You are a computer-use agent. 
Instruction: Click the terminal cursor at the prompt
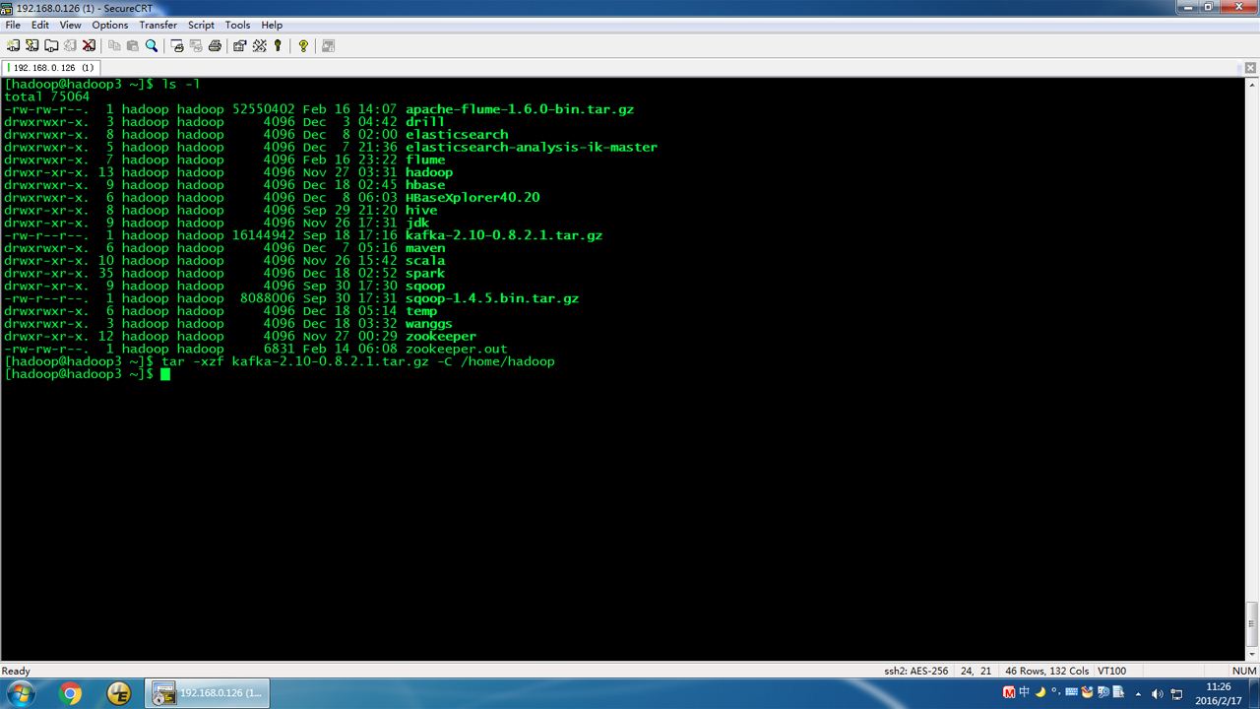pos(165,374)
